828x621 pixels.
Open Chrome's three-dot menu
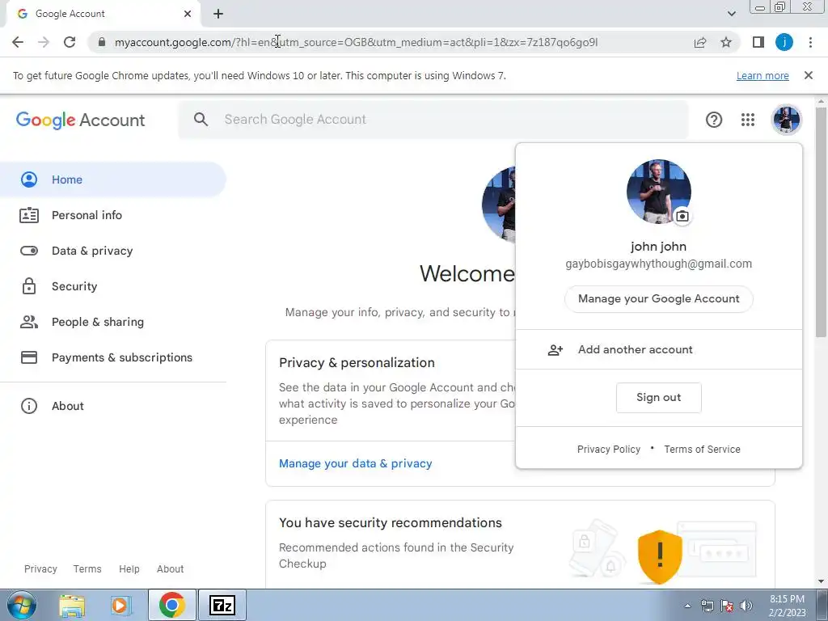tap(810, 42)
